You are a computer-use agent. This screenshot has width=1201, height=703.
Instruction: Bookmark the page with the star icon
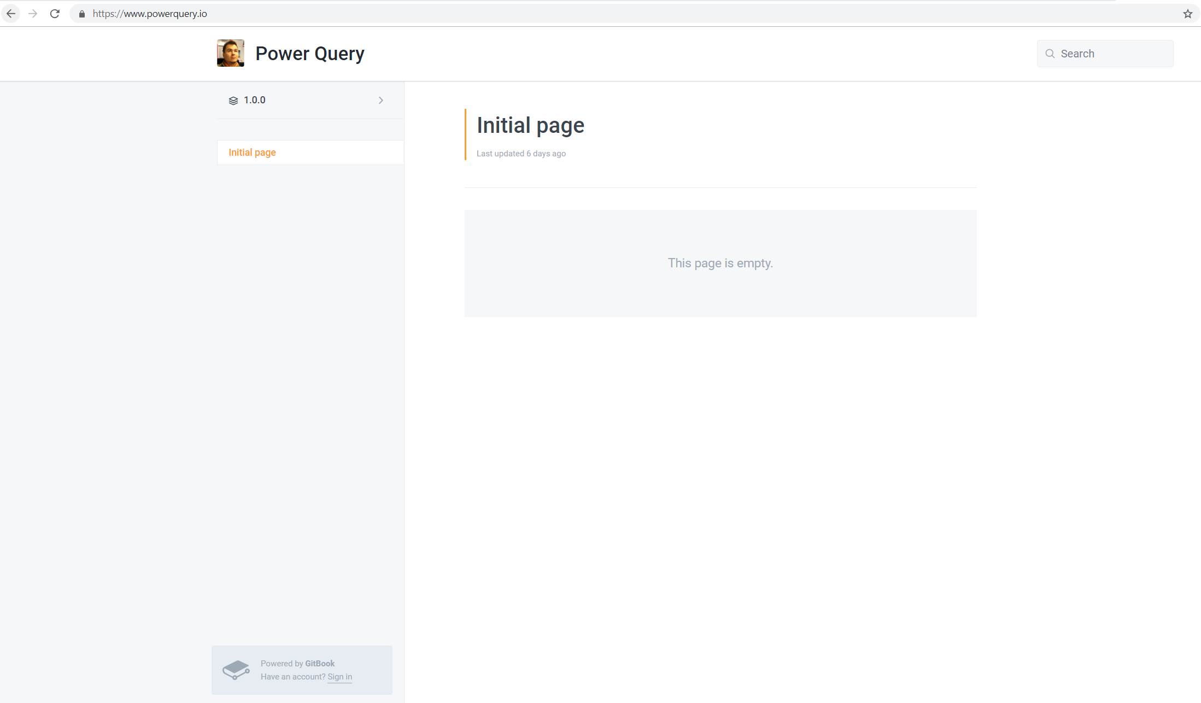(1187, 13)
